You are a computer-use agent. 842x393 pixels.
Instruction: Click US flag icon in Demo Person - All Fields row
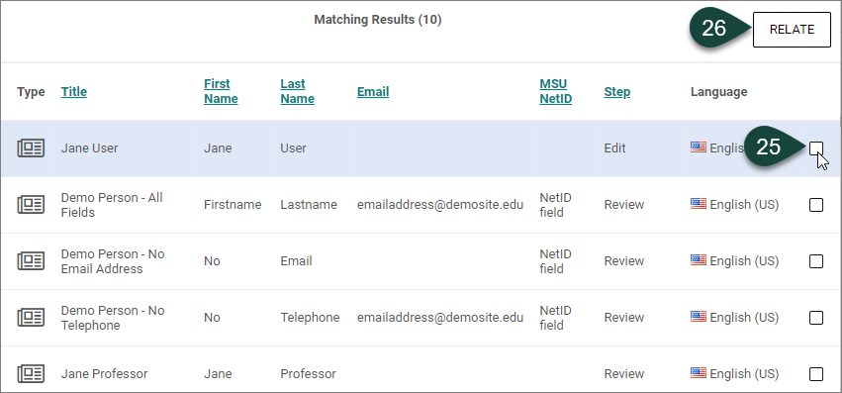click(x=699, y=204)
